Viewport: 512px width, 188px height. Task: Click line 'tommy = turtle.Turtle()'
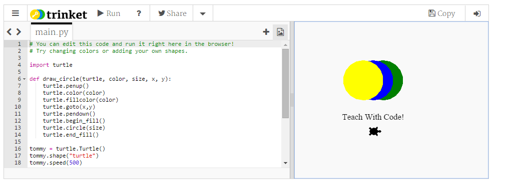67,149
